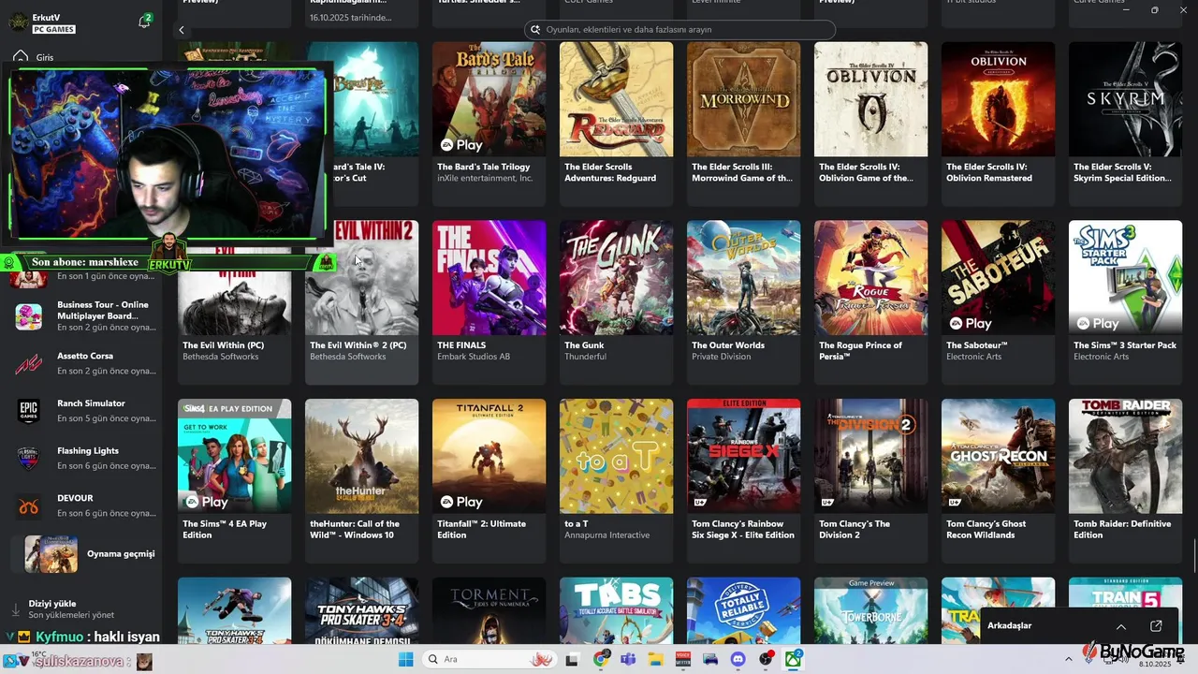Screen dimensions: 1198x674
Task: Open Tomb Raider: Definitive Edition tile
Action: 1125,481
